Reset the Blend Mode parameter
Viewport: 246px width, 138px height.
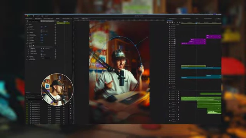coord(55,58)
